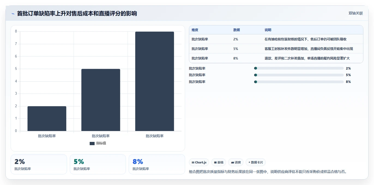Toggle the 指标值 legend label
This screenshot has width=374, height=185.
(101, 143)
